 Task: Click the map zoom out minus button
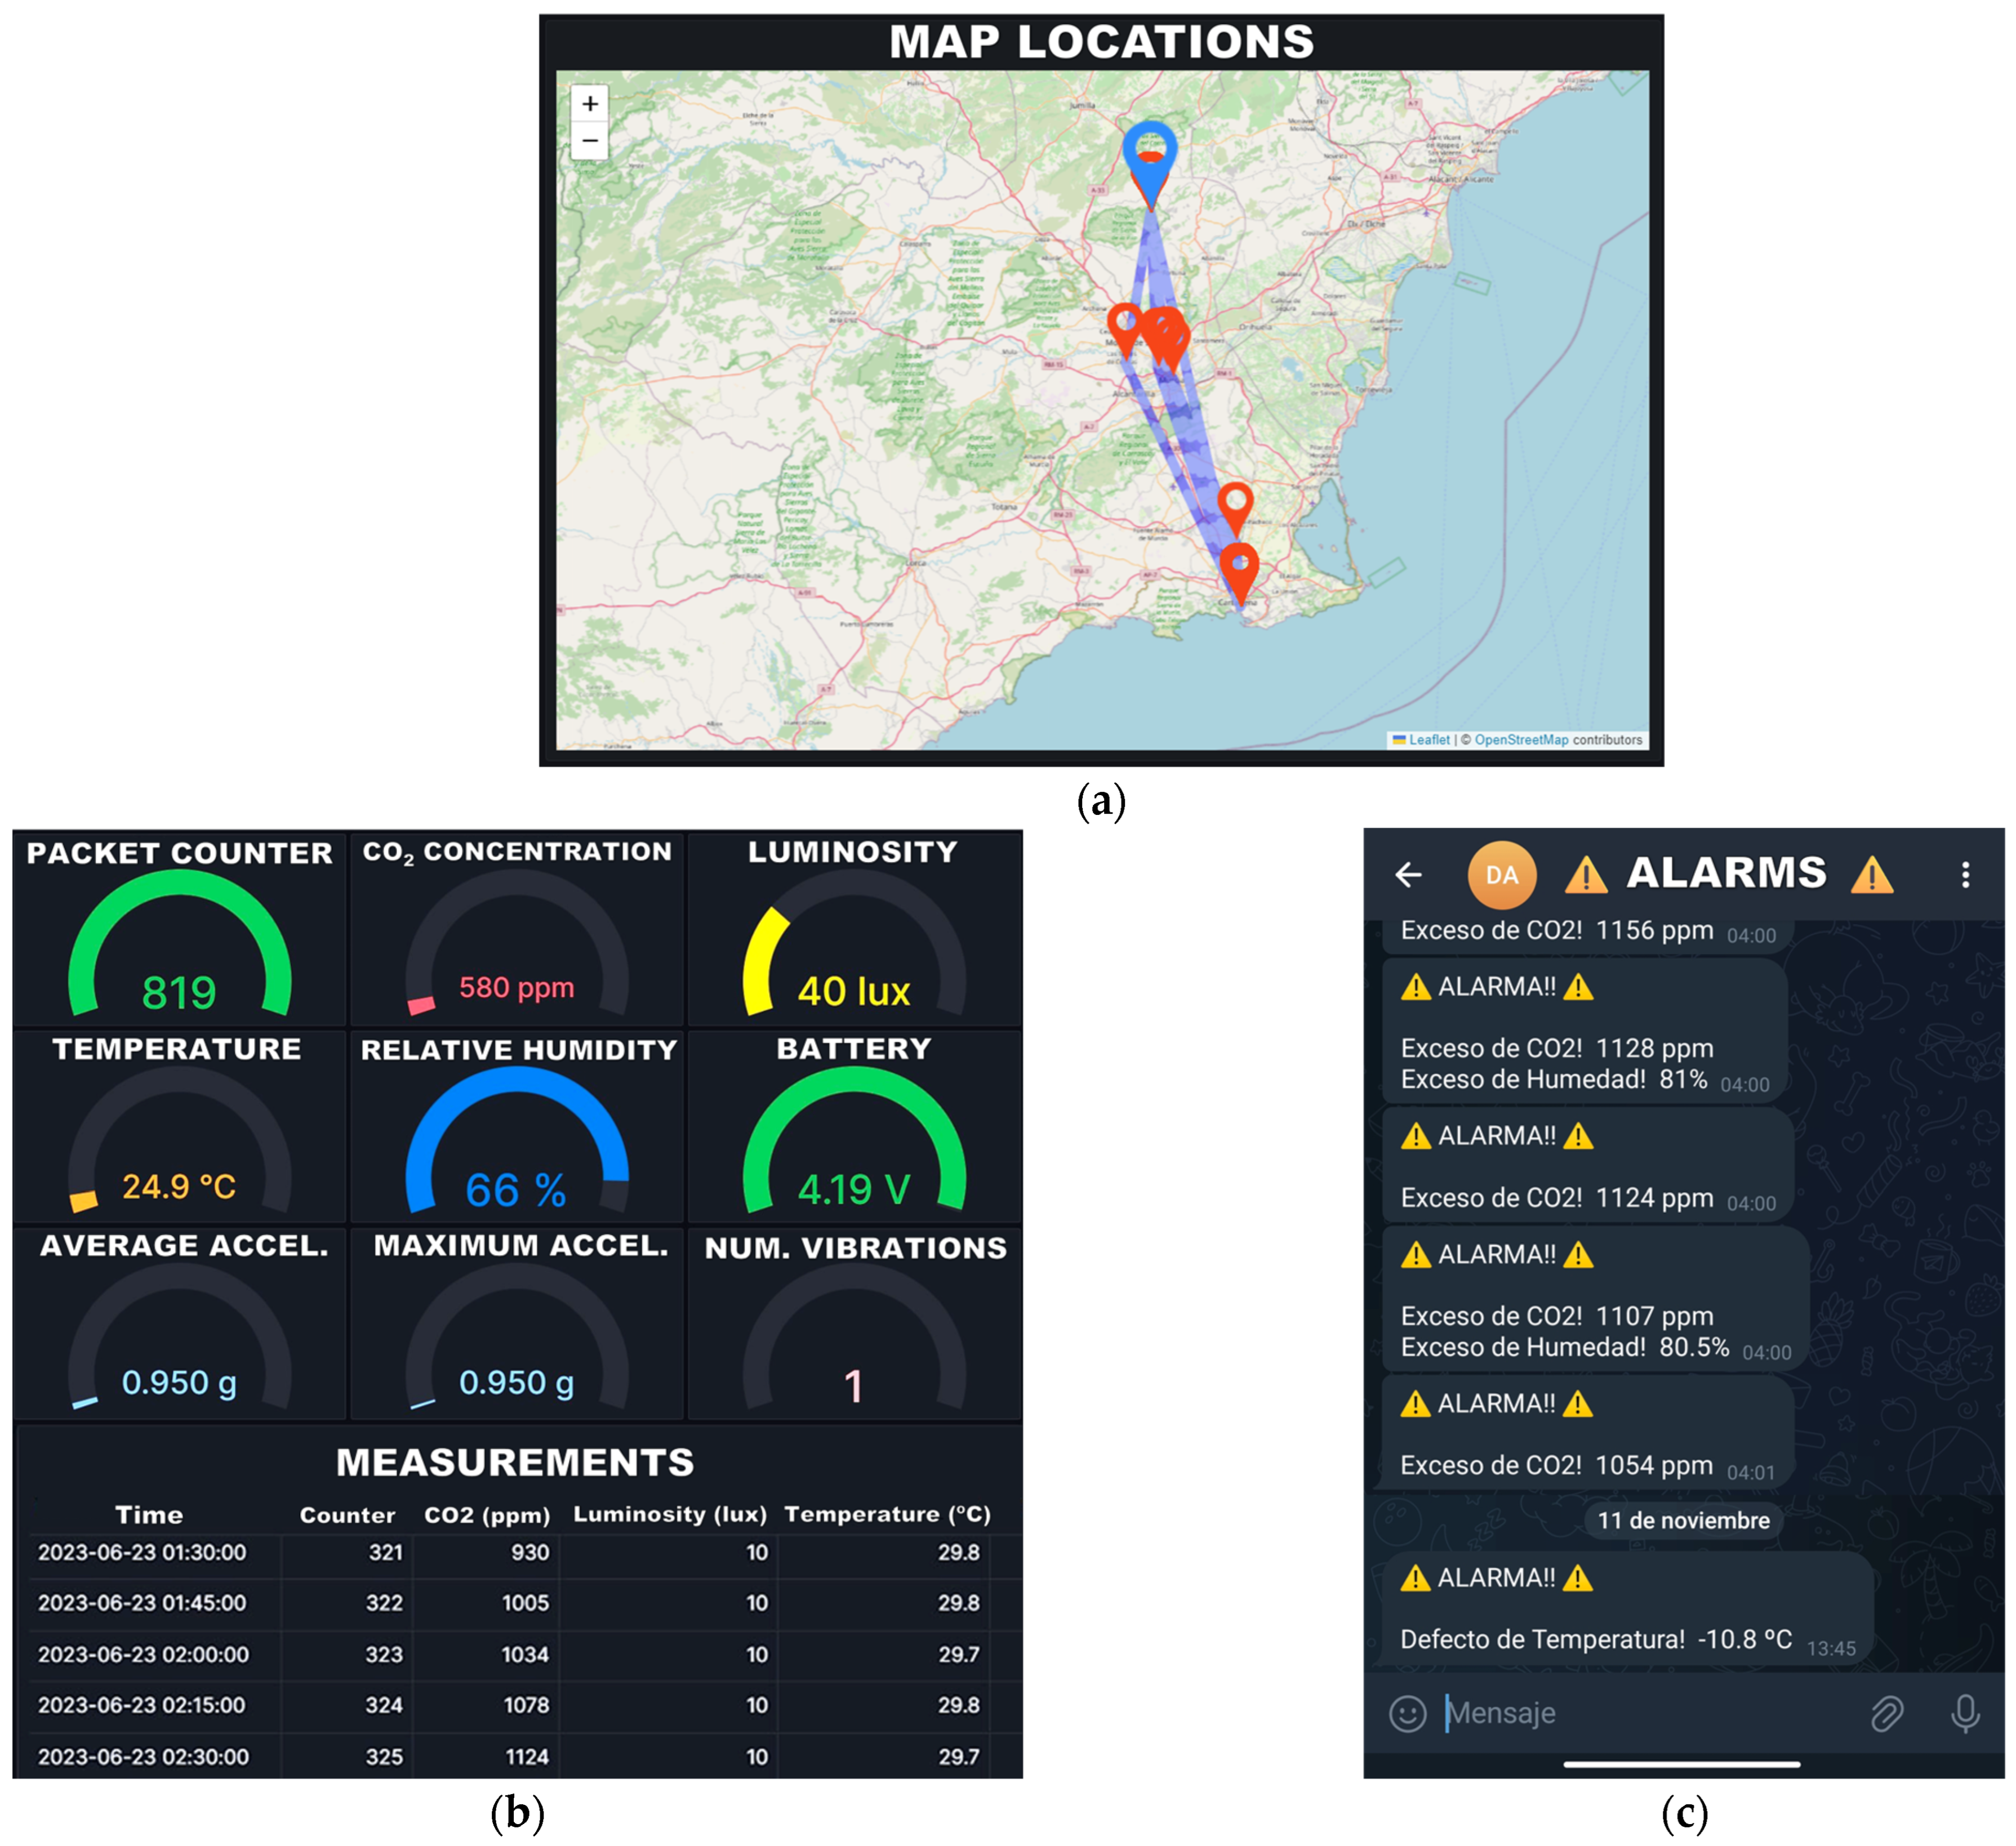tap(590, 141)
